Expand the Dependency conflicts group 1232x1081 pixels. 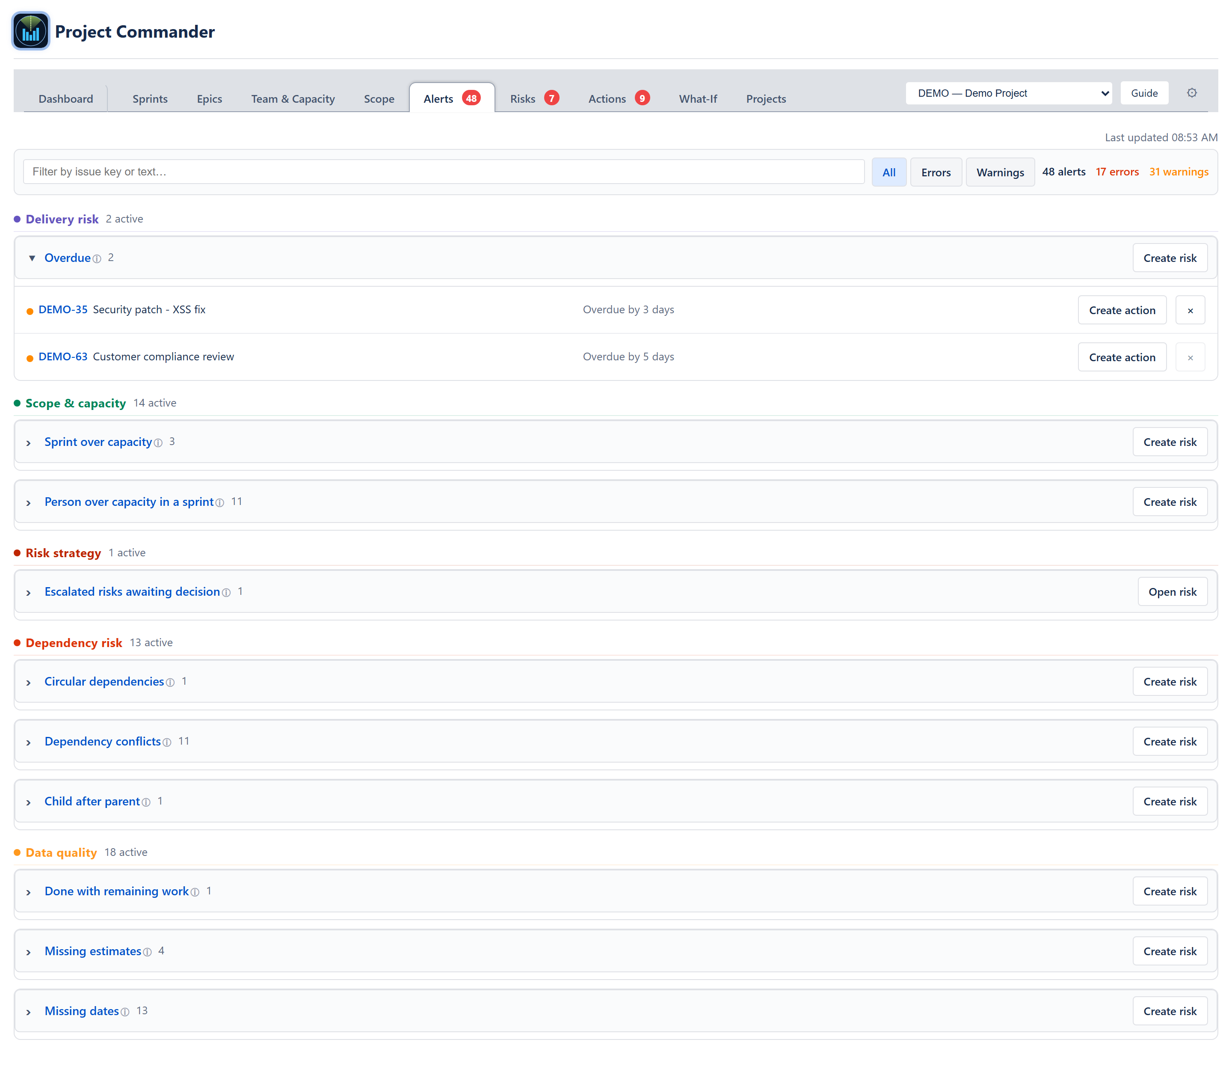(x=28, y=742)
